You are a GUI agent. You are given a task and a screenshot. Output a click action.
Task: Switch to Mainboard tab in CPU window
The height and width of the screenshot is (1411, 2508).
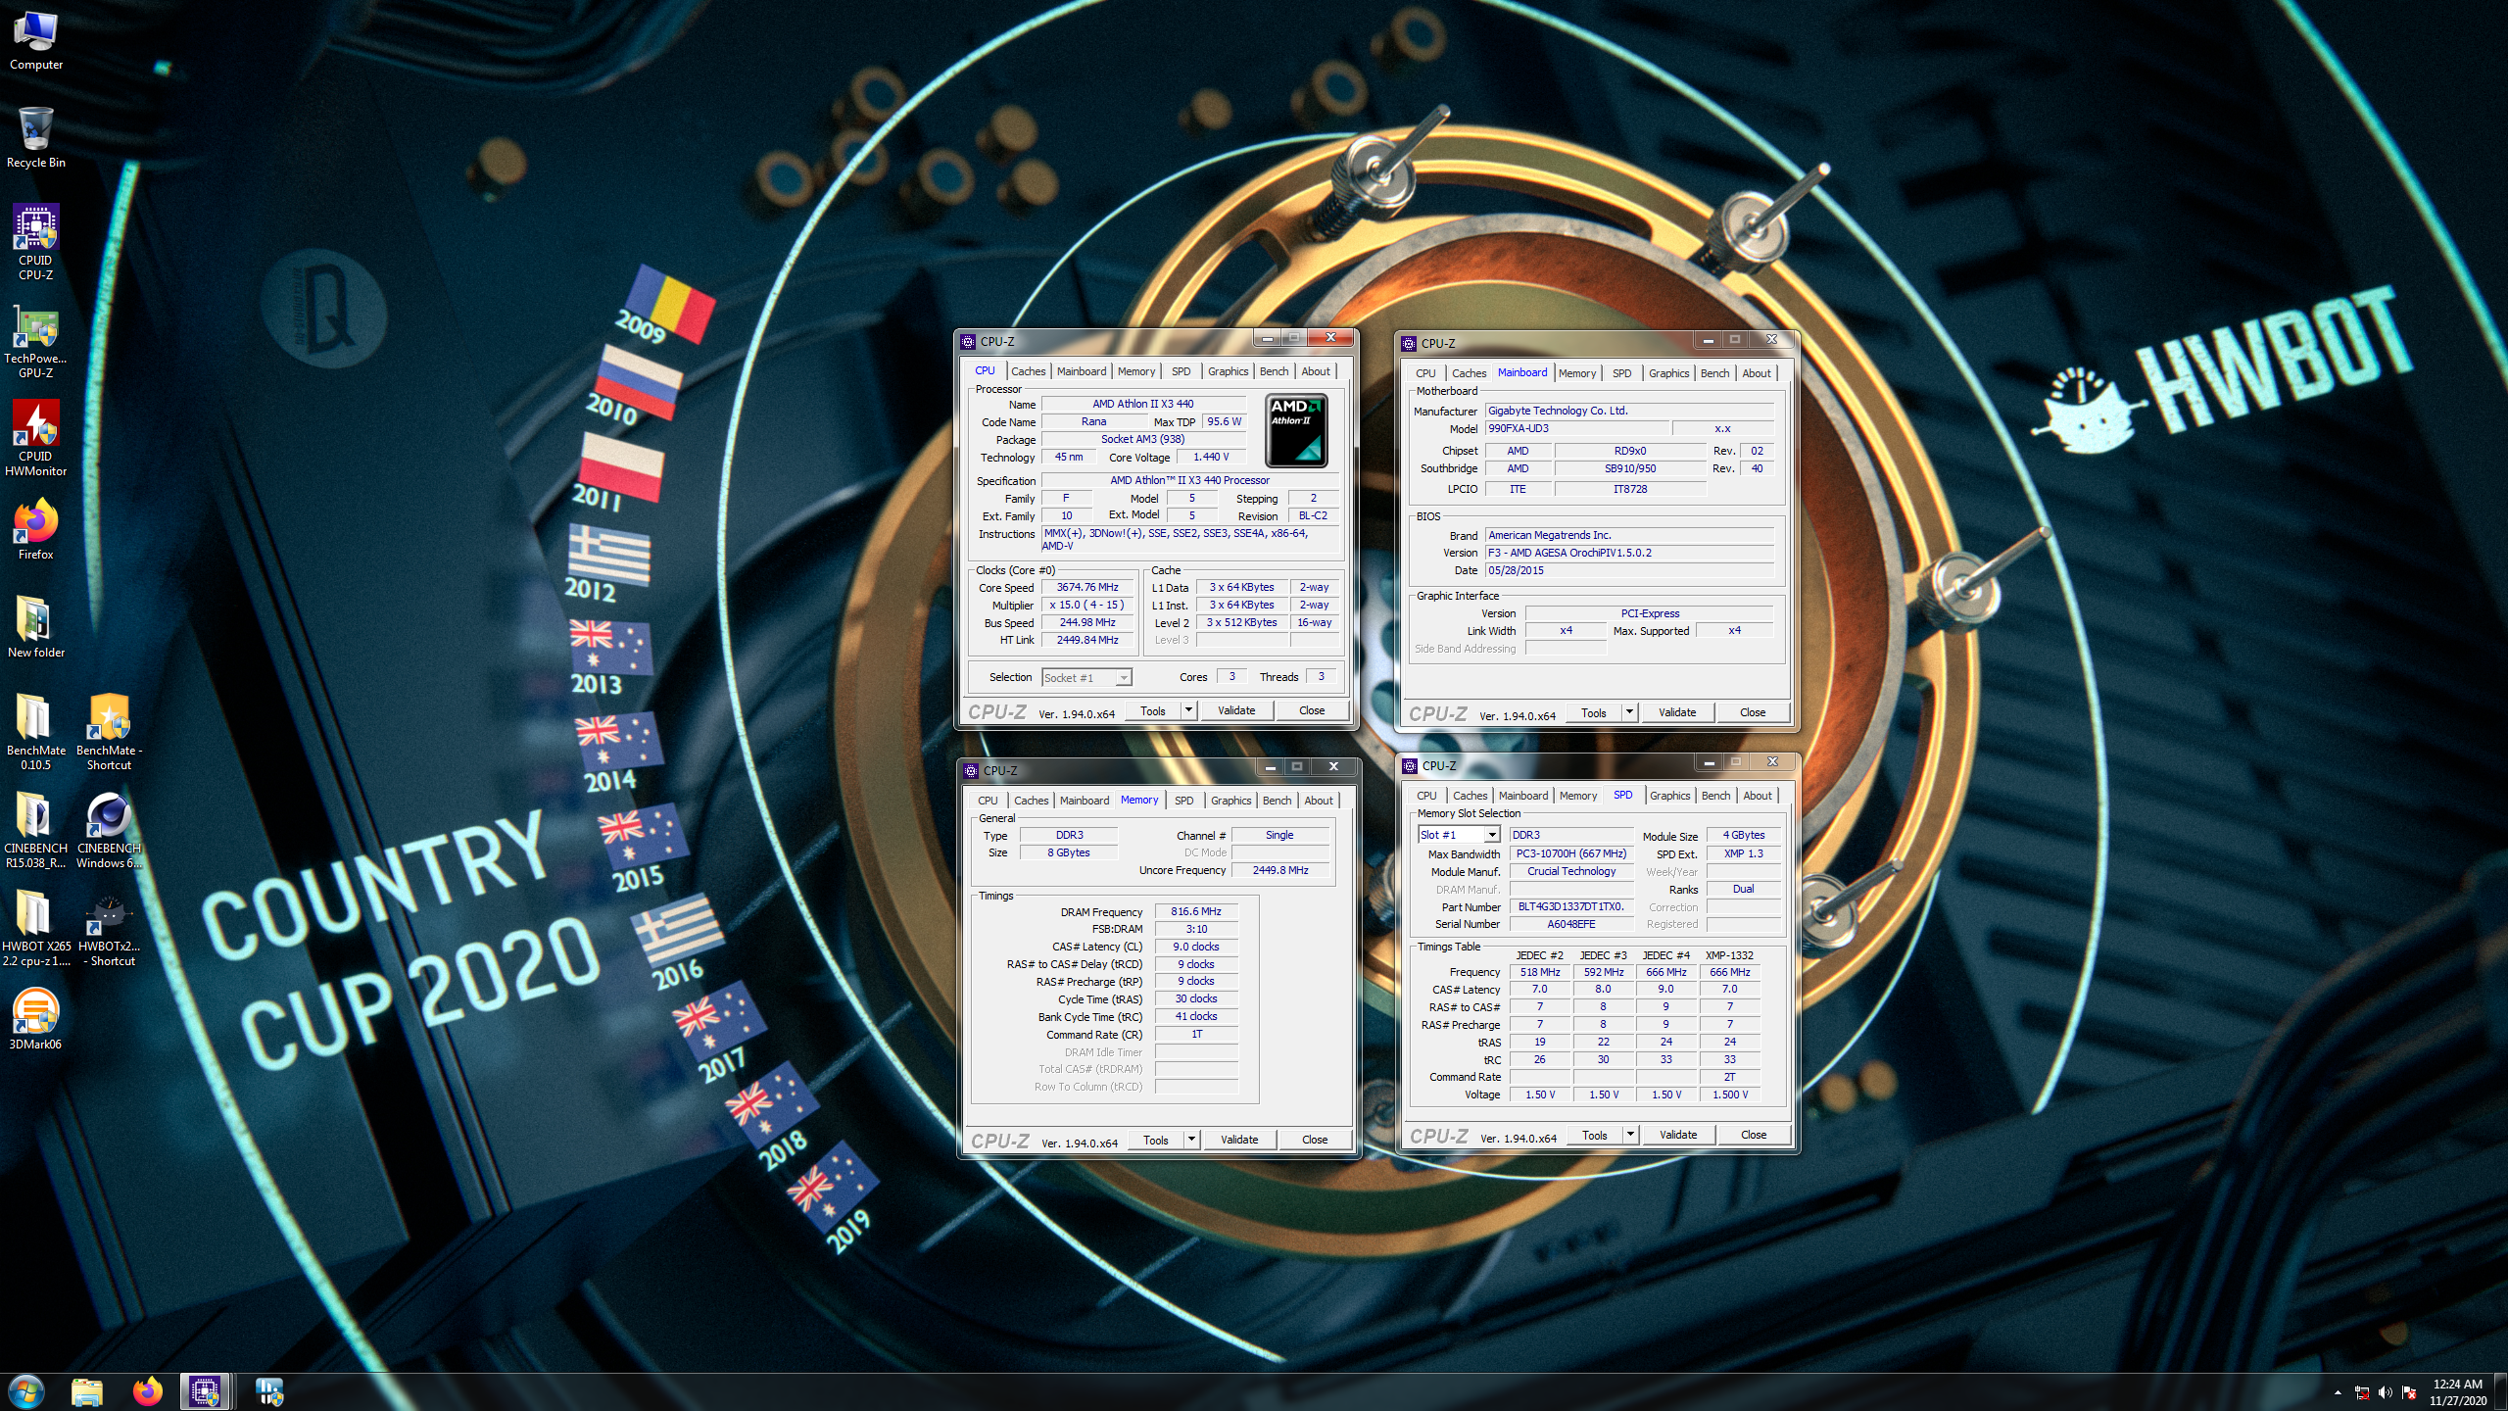click(1082, 371)
